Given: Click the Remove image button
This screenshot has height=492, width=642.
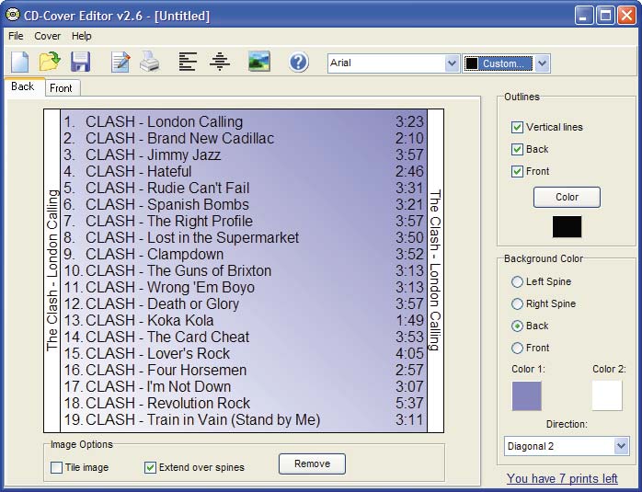Looking at the screenshot, I should pyautogui.click(x=312, y=463).
